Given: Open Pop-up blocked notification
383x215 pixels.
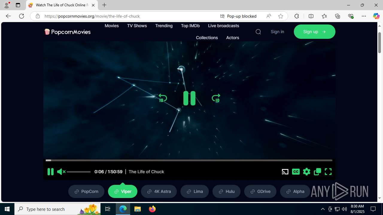Looking at the screenshot, I should (238, 16).
